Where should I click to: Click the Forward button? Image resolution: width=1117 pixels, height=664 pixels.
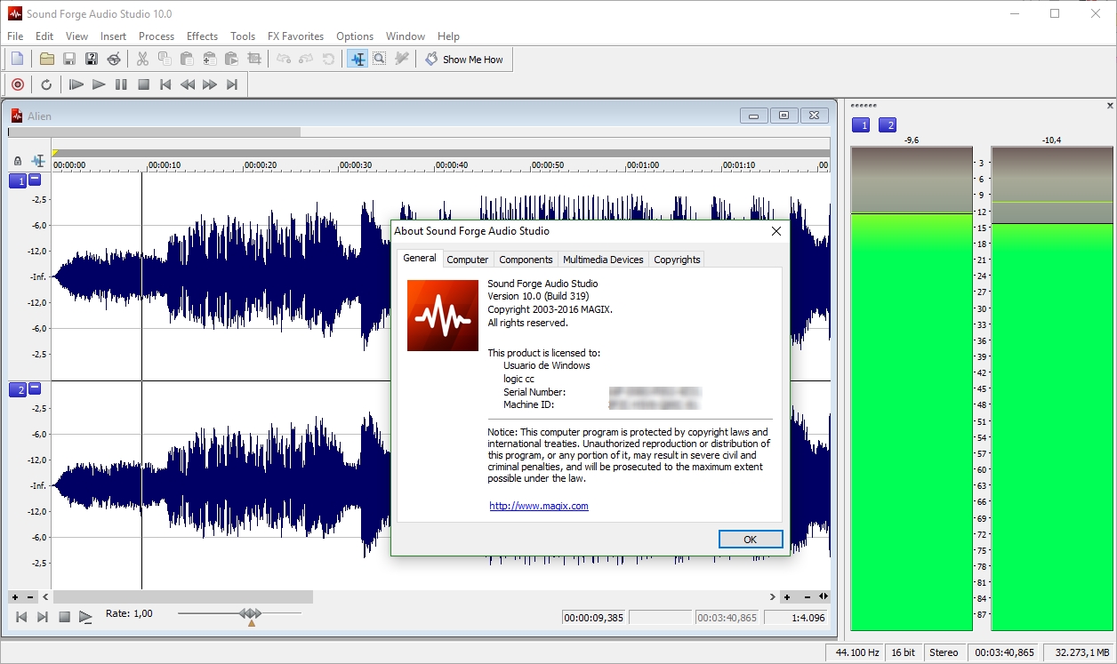[x=210, y=84]
